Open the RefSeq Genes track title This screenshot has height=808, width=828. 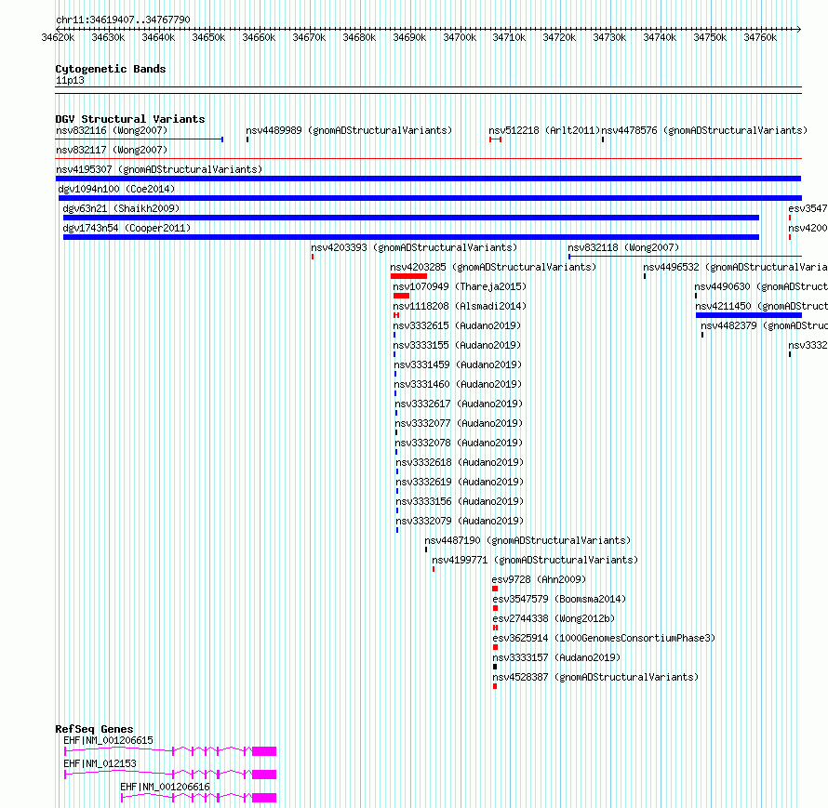(x=94, y=729)
